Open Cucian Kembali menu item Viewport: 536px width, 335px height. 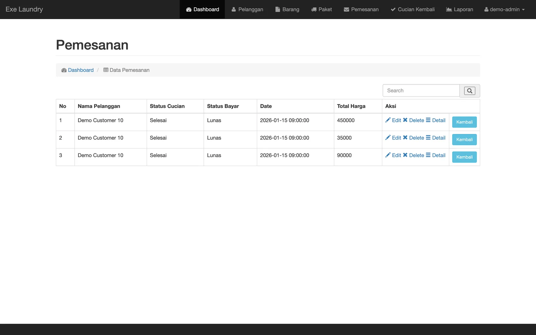pyautogui.click(x=412, y=9)
